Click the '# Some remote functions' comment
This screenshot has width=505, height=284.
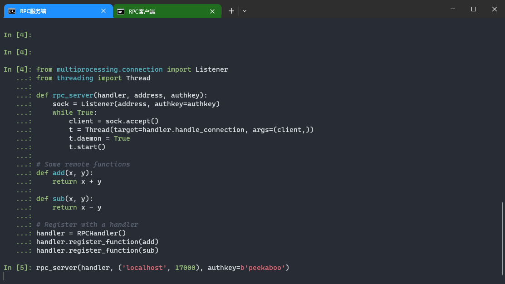[x=83, y=164]
